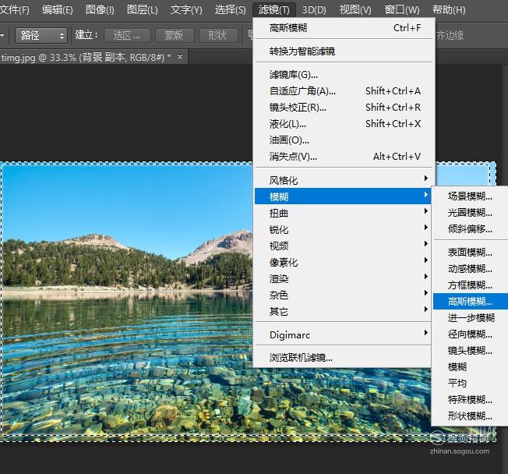Open the 3D(D) menu
Screen dimensions: 508x474
click(314, 9)
